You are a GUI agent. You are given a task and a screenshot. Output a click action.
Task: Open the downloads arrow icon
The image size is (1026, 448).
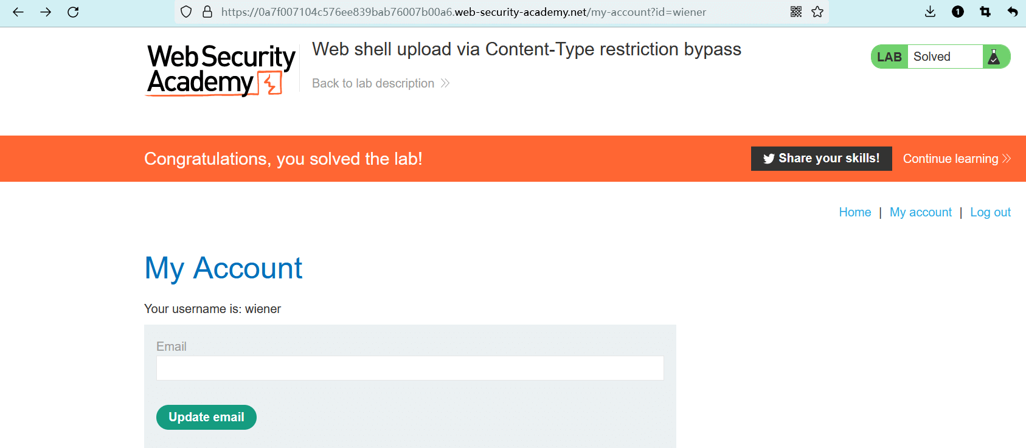pos(930,12)
